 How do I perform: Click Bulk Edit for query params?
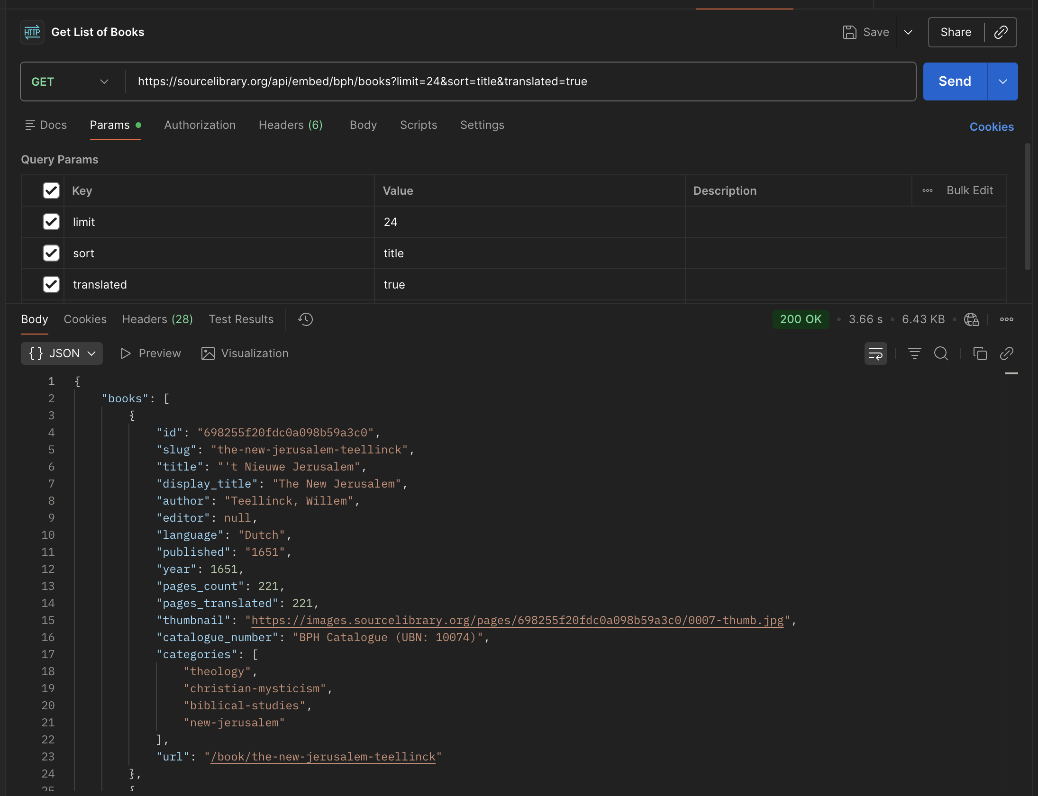tap(969, 190)
